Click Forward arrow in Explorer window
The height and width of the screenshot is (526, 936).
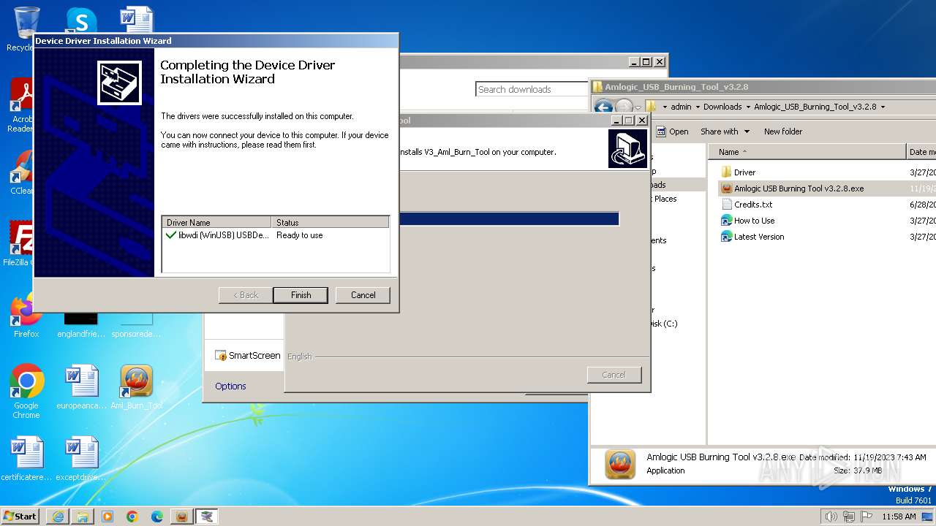(624, 107)
